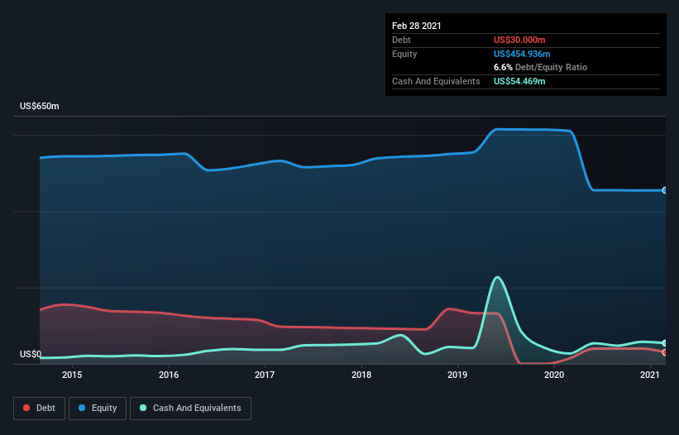The height and width of the screenshot is (435, 679).
Task: Click the 2020 x-axis label
Action: 554,375
